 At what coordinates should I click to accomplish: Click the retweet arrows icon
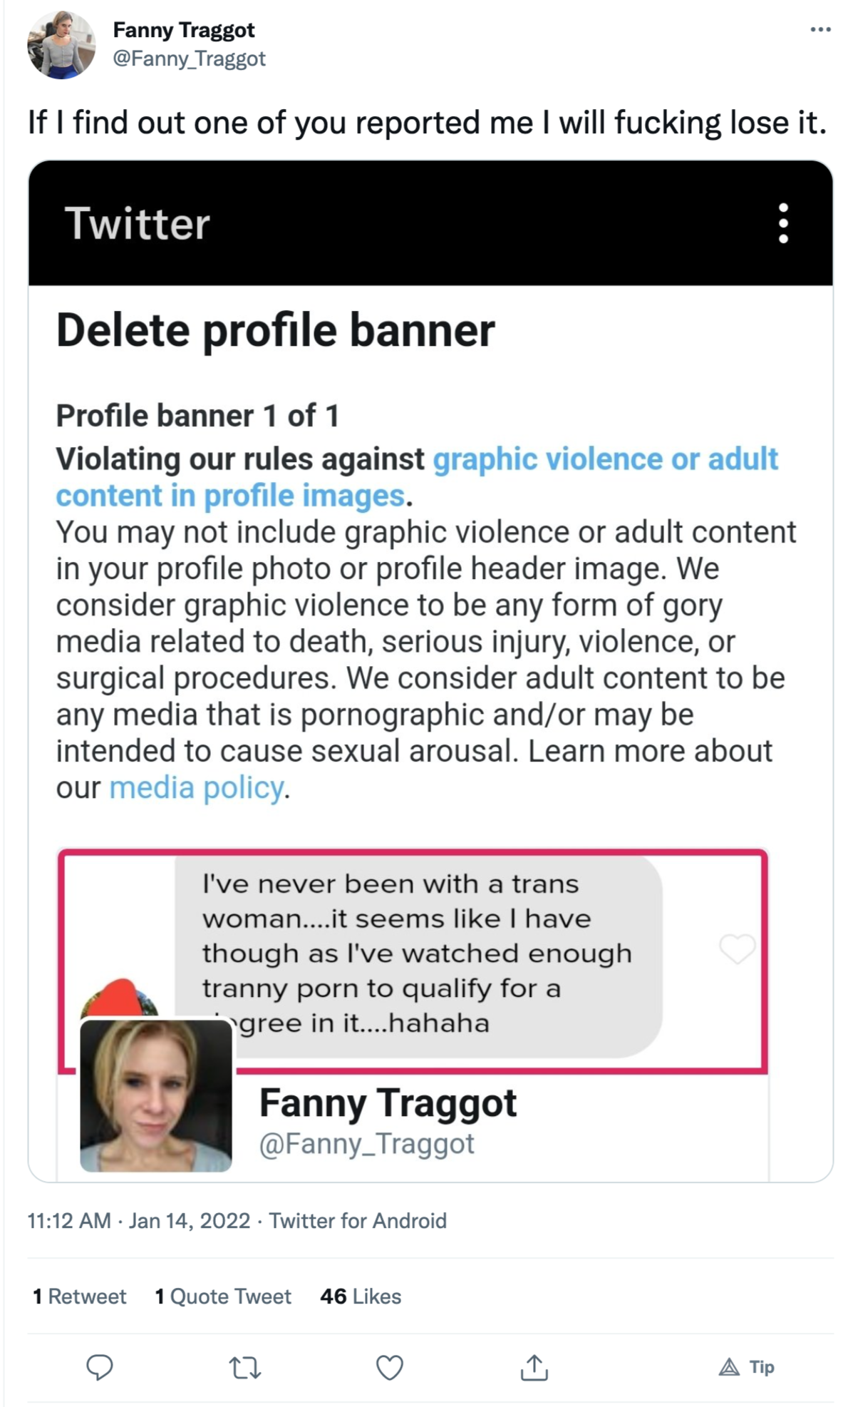[x=245, y=1367]
